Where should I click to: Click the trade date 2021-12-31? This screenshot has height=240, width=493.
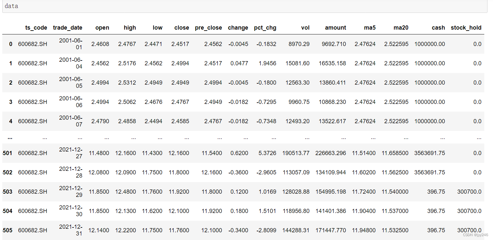[71, 230]
